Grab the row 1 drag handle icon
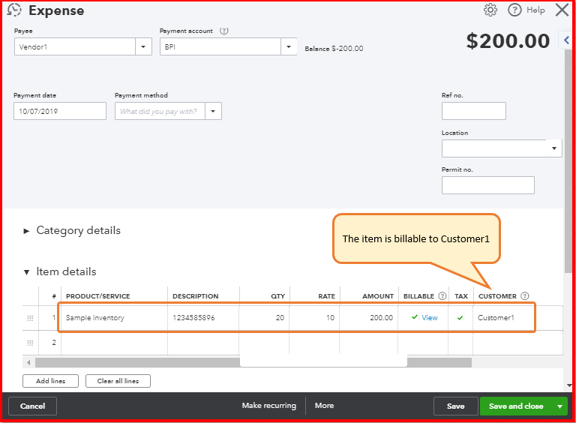Screen dimensions: 576x423 pos(30,318)
